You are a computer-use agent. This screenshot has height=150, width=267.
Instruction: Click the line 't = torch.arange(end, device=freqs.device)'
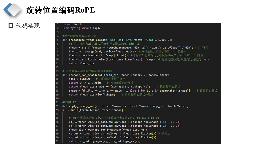[x=127, y=52]
